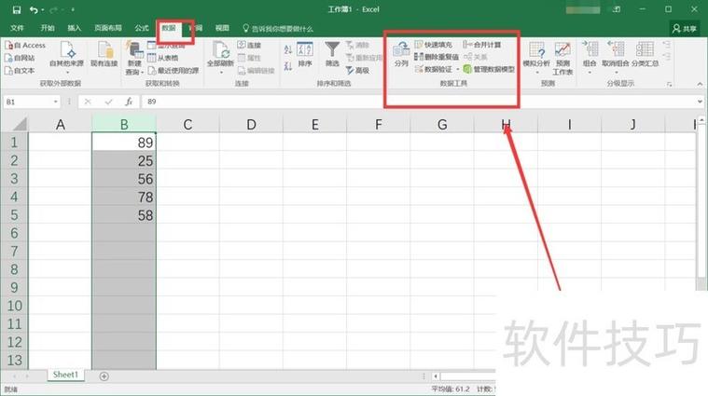Add a new sheet with plus button
The height and width of the screenshot is (396, 708).
(x=104, y=376)
